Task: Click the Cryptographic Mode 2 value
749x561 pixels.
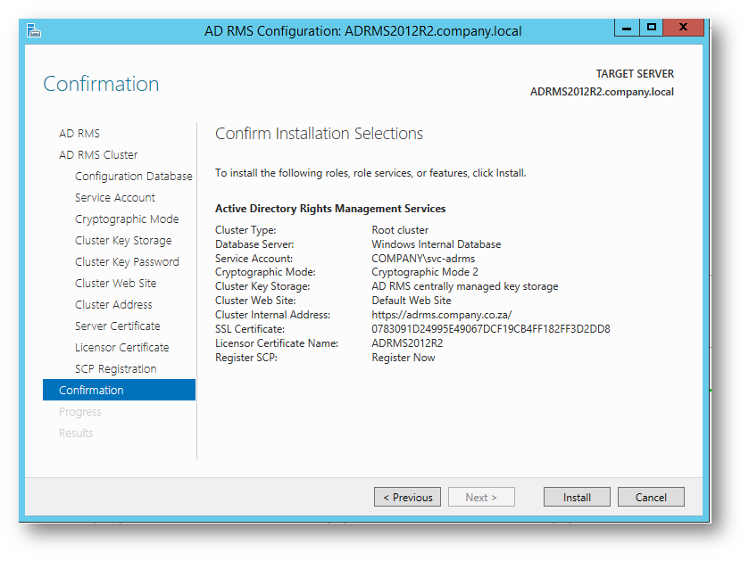Action: pos(425,272)
